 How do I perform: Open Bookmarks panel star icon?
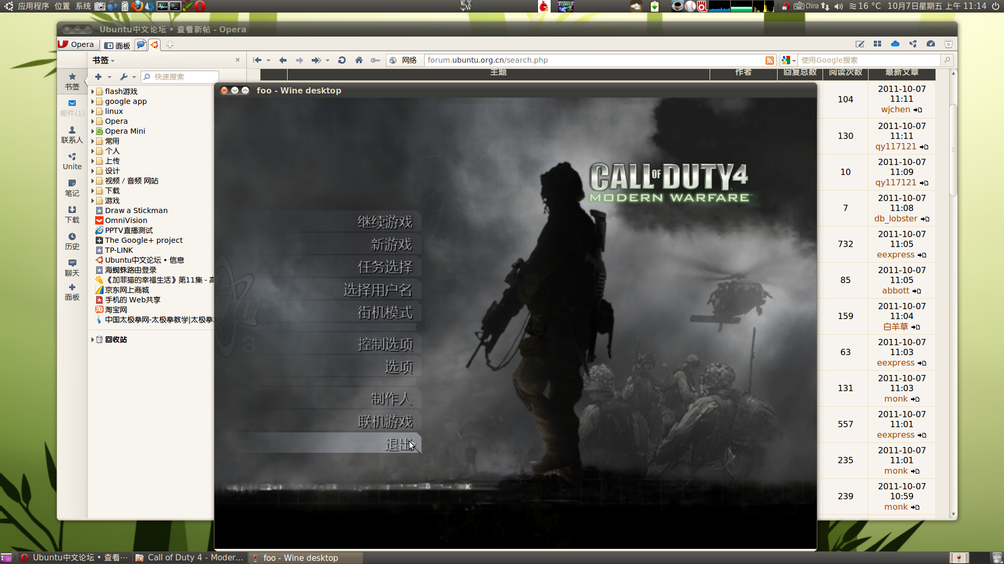coord(72,81)
